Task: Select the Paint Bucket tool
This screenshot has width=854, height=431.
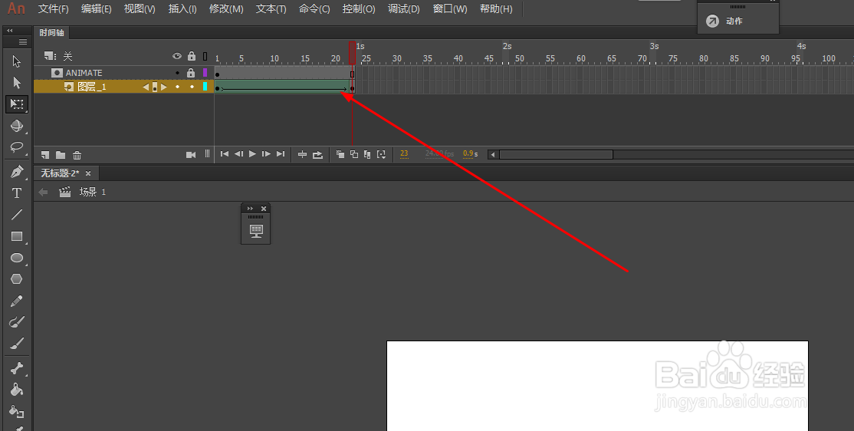Action: [16, 390]
